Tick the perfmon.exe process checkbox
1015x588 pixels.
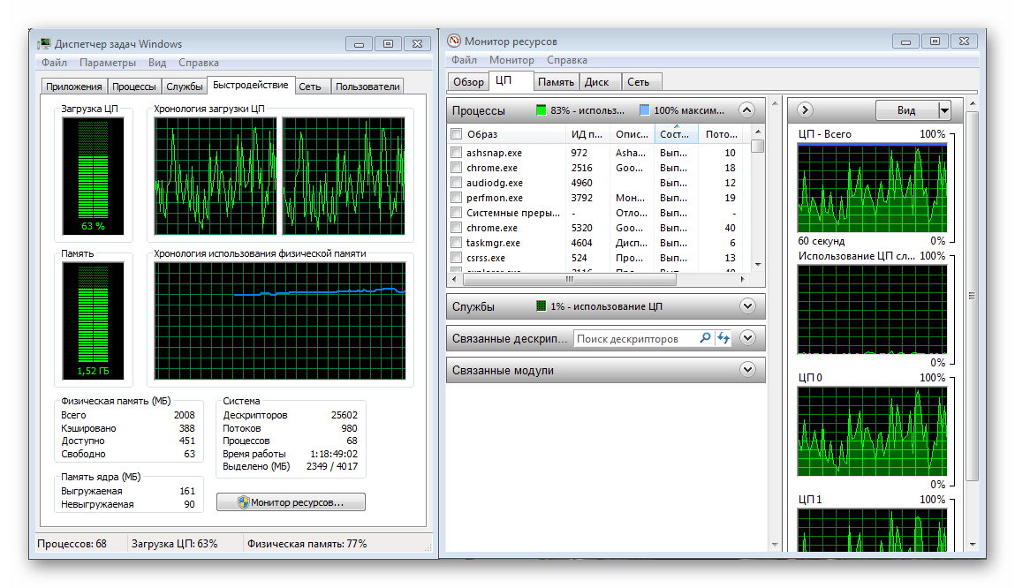[x=457, y=198]
